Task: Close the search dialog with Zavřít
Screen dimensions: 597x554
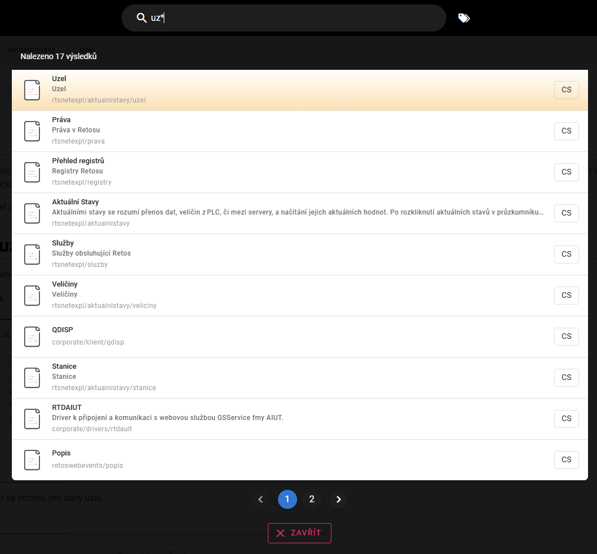Action: click(x=299, y=533)
